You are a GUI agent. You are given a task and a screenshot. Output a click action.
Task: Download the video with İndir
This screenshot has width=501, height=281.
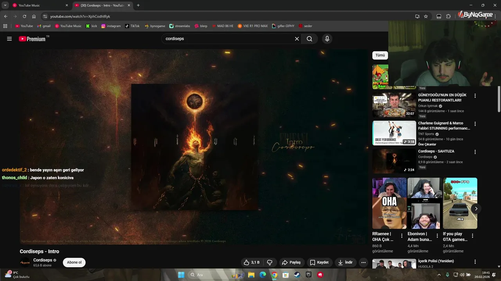coord(345,262)
